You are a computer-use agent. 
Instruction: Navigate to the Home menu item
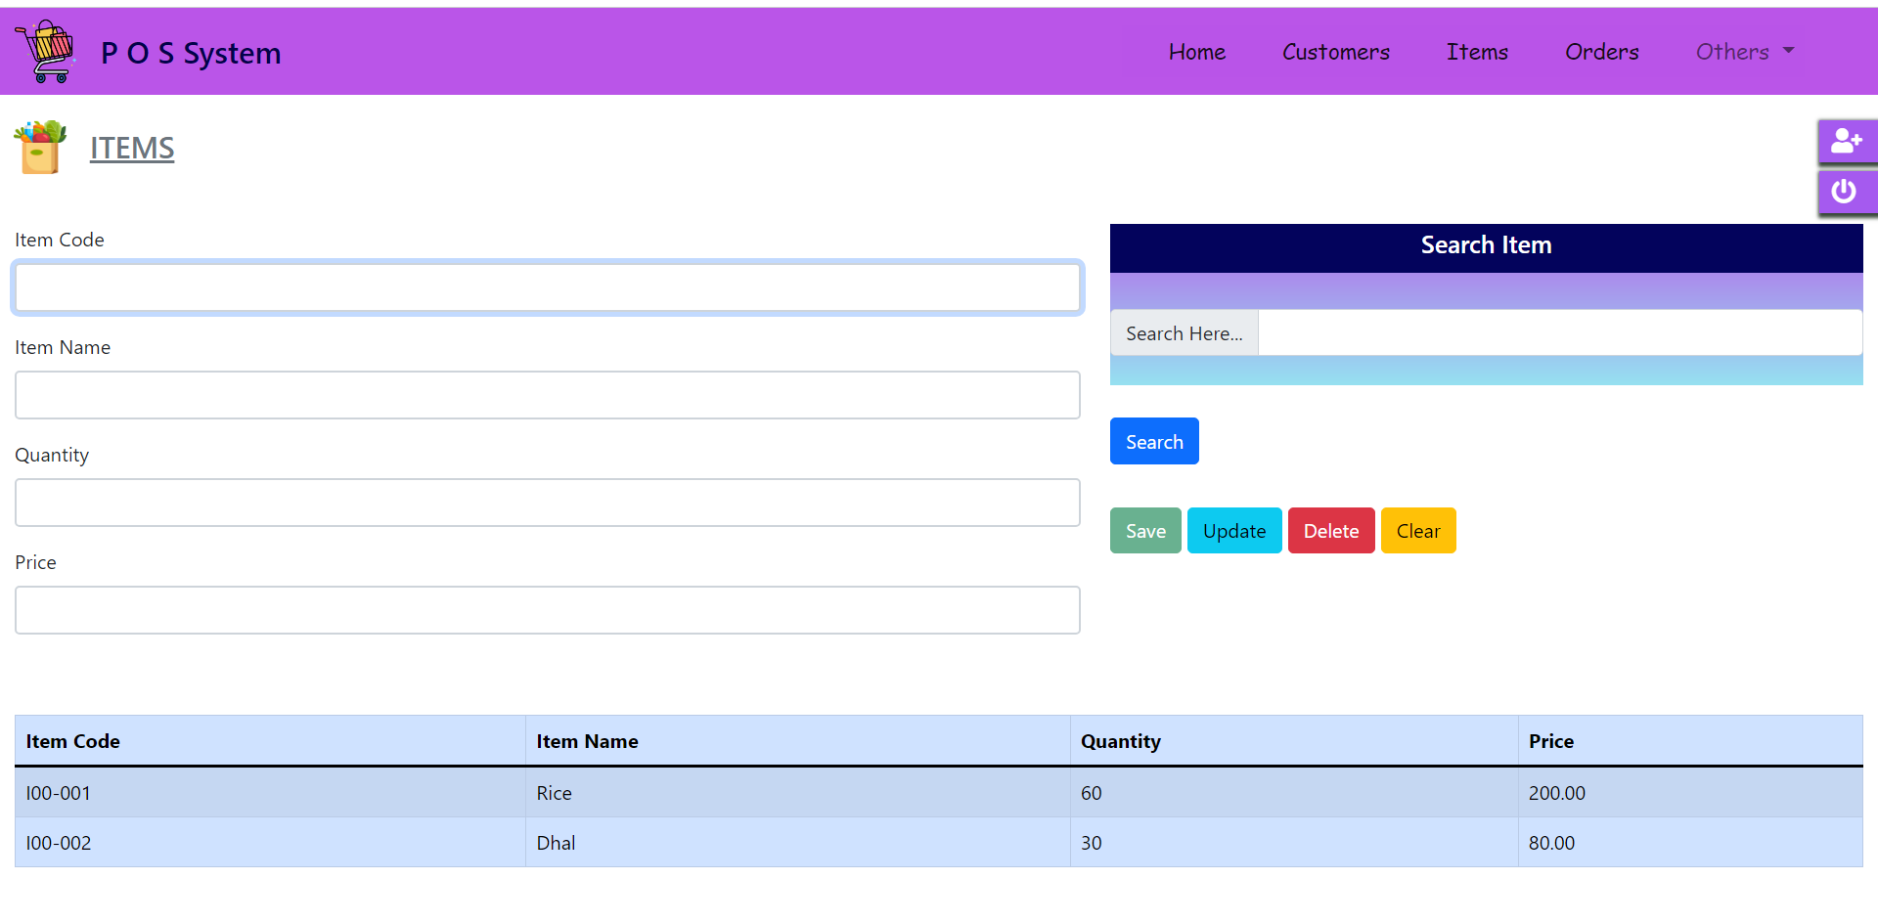click(x=1196, y=52)
